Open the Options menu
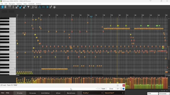 [19, 4]
